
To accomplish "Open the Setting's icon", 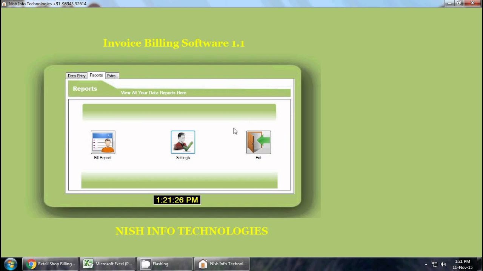I will (183, 142).
